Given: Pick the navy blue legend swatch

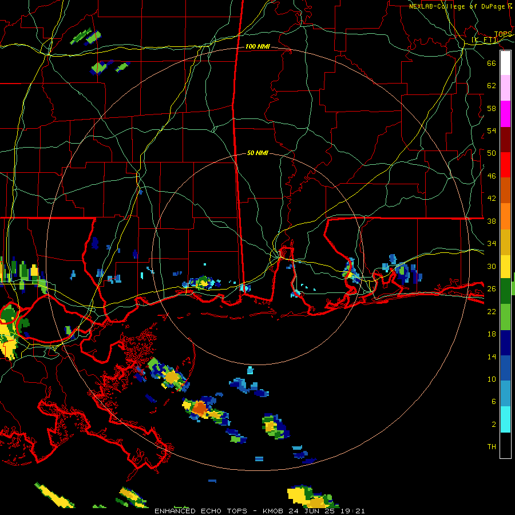Looking at the screenshot, I should 505,343.
